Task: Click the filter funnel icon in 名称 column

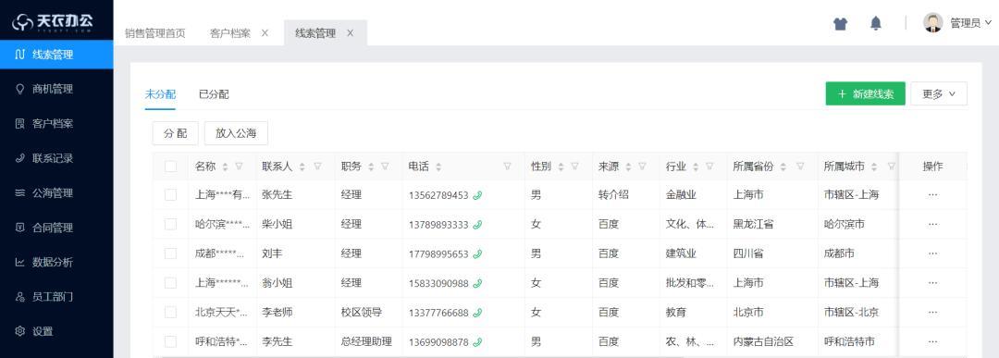Action: tap(239, 167)
